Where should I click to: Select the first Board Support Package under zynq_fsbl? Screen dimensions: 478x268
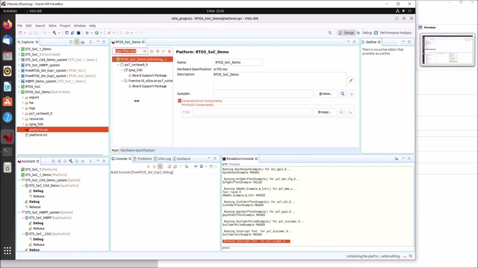(149, 76)
